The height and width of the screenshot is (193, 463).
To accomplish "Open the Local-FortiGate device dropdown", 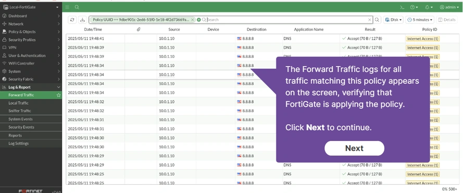I will pos(31,7).
